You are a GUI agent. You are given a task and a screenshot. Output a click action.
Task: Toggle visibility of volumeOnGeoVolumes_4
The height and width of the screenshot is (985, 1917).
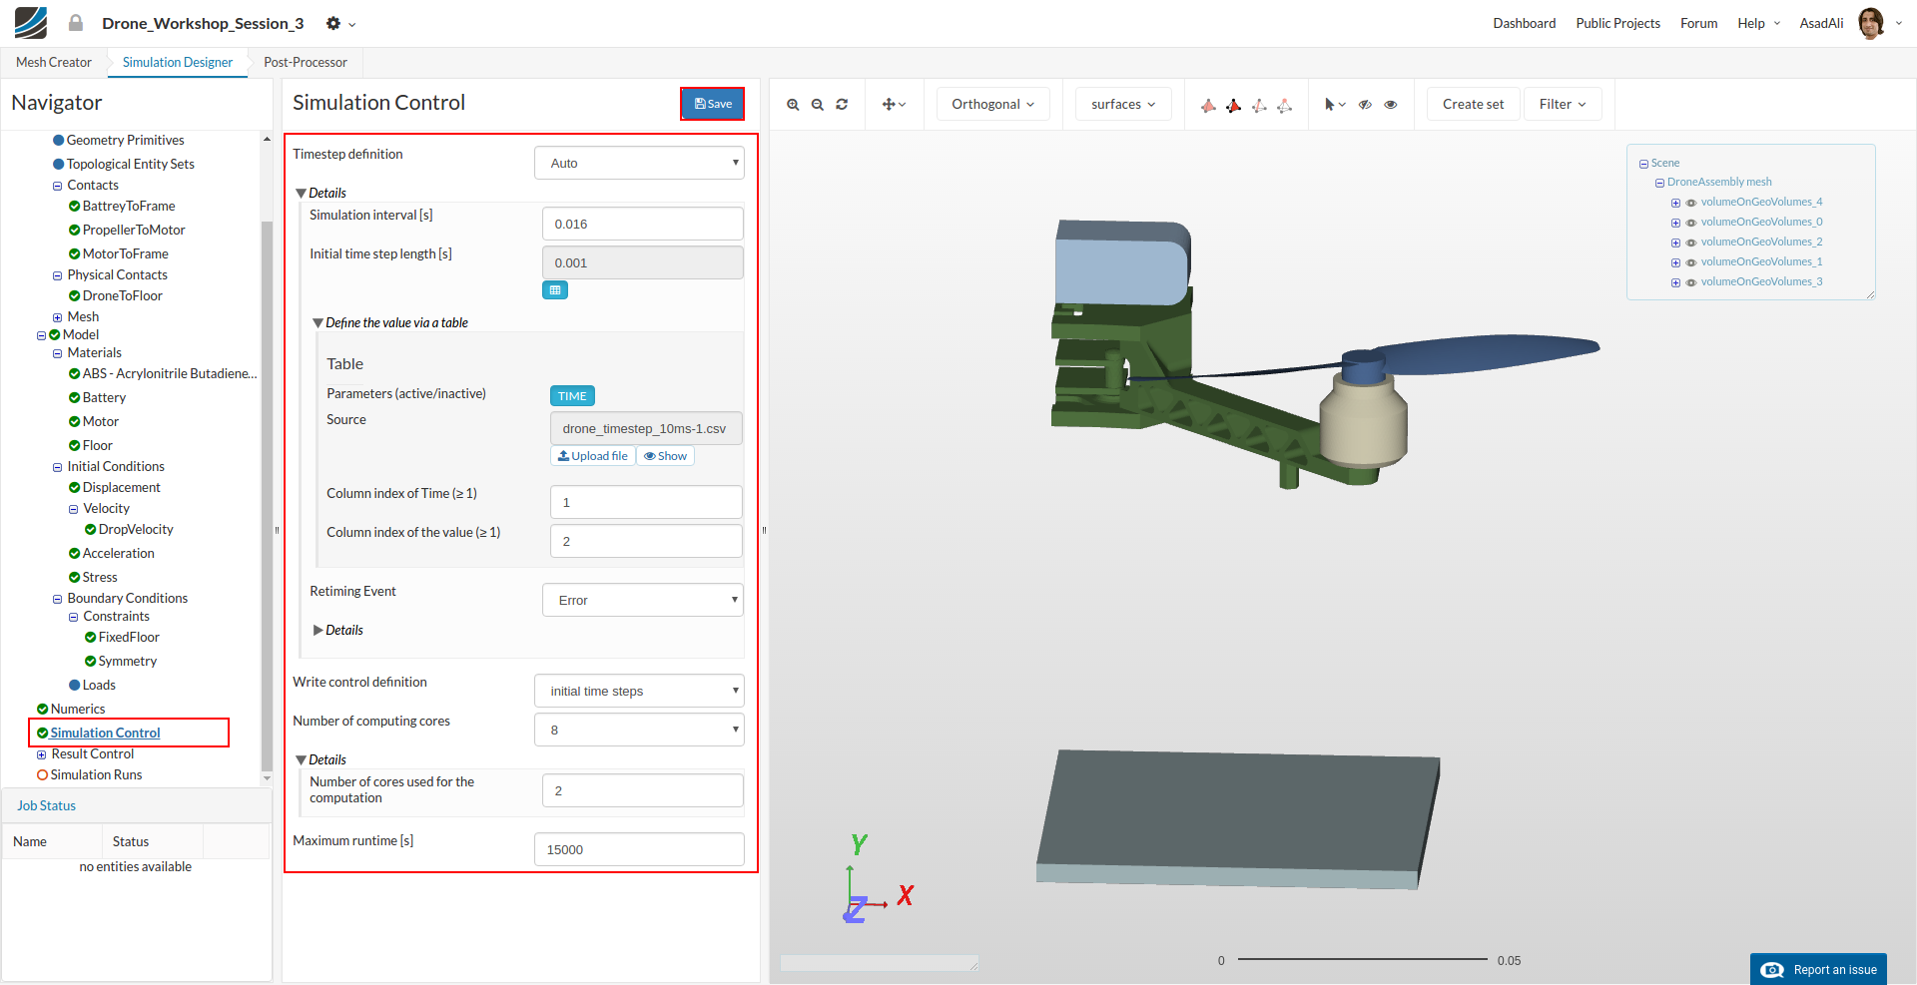tap(1691, 203)
